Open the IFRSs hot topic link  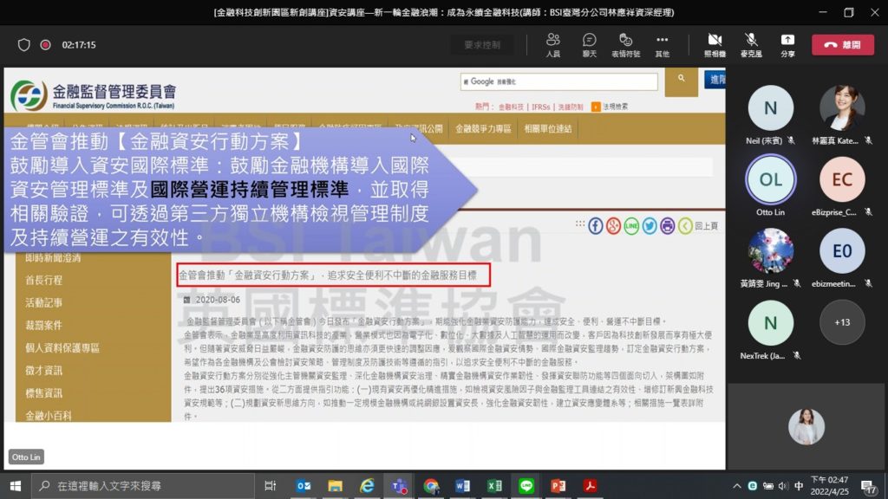[x=541, y=107]
